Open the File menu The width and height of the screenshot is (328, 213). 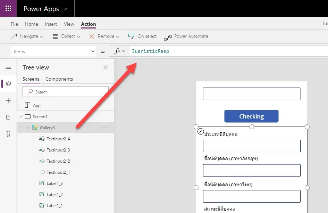click(14, 24)
